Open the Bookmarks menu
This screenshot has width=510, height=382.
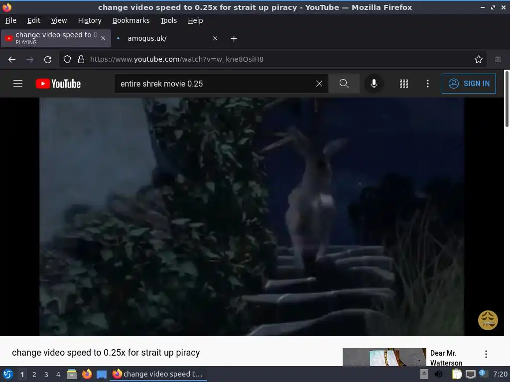pyautogui.click(x=131, y=20)
